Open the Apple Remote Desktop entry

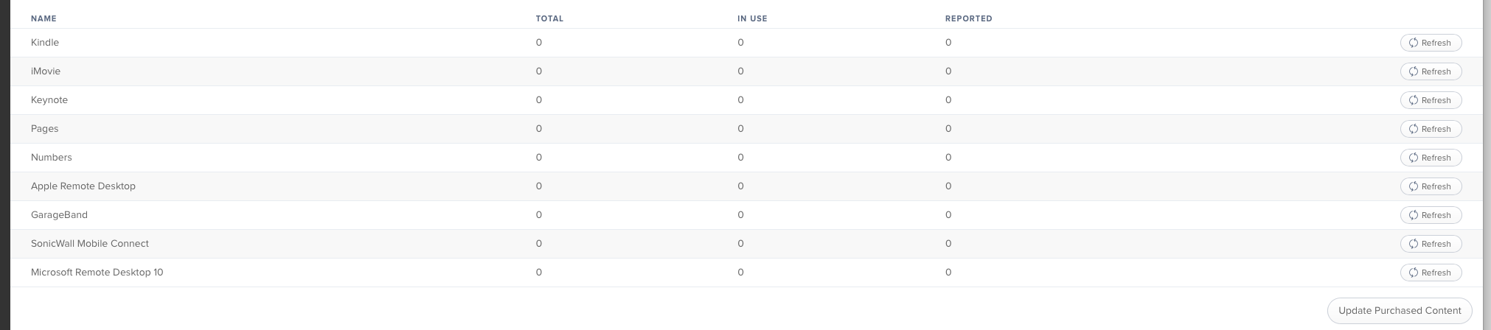(x=83, y=186)
